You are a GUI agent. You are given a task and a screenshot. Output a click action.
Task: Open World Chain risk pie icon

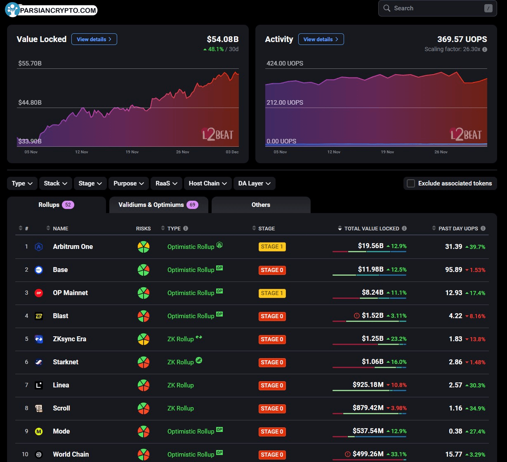point(144,455)
